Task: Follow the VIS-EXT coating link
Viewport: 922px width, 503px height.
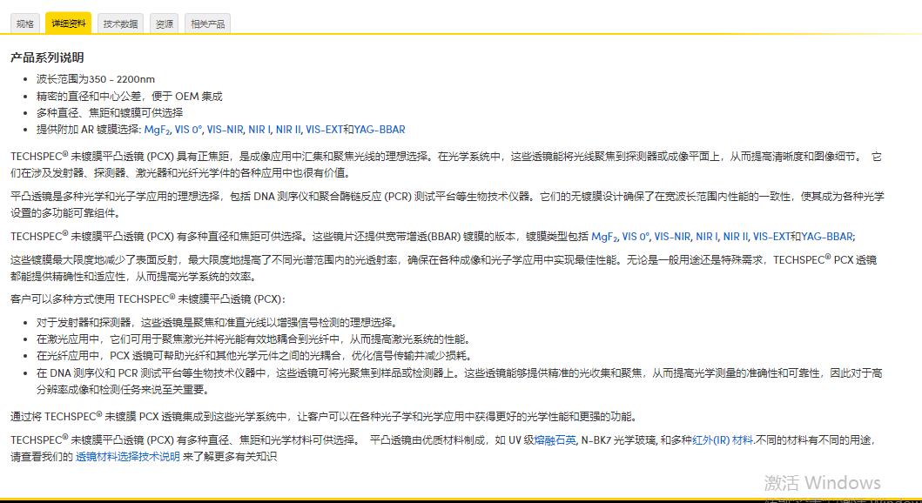Action: click(325, 132)
